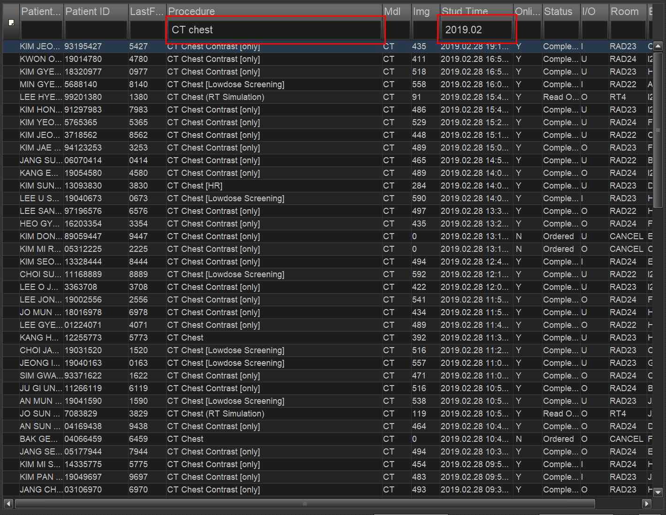Select SIM GWA row ID 93371622
The height and width of the screenshot is (515, 666).
click(x=328, y=376)
